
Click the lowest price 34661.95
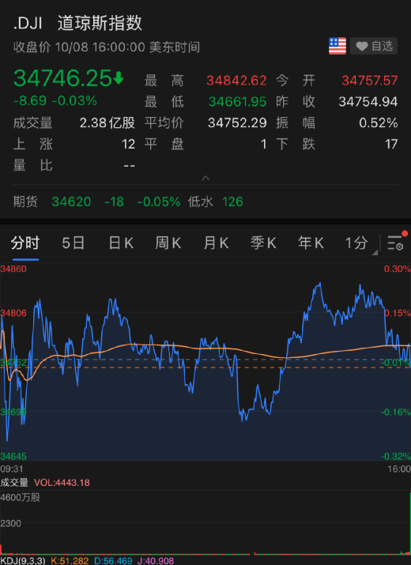point(238,102)
